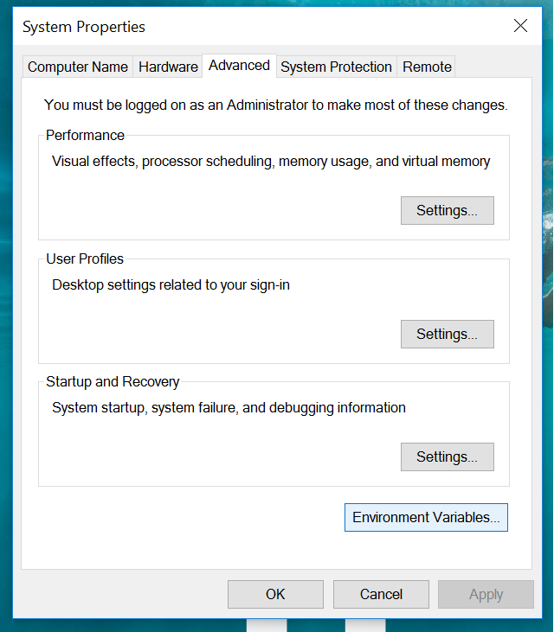554x632 pixels.
Task: Click the System Properties title bar text
Action: pyautogui.click(x=84, y=27)
